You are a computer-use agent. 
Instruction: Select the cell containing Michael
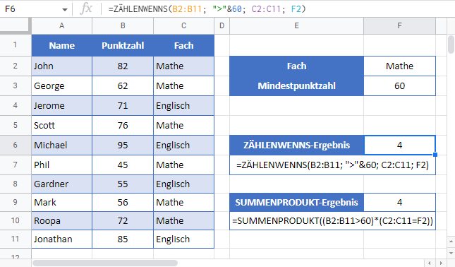pos(62,145)
